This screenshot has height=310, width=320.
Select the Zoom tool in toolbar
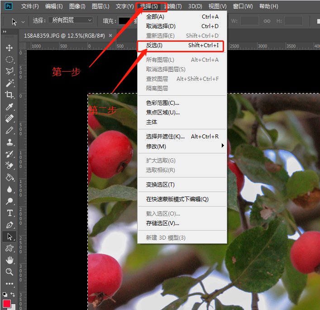click(9, 272)
